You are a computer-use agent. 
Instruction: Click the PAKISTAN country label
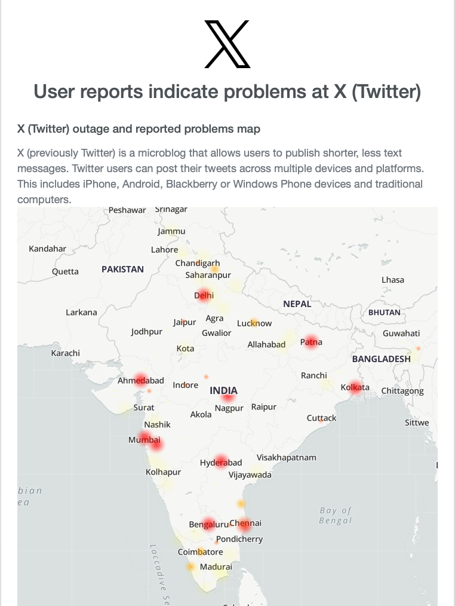coord(122,270)
